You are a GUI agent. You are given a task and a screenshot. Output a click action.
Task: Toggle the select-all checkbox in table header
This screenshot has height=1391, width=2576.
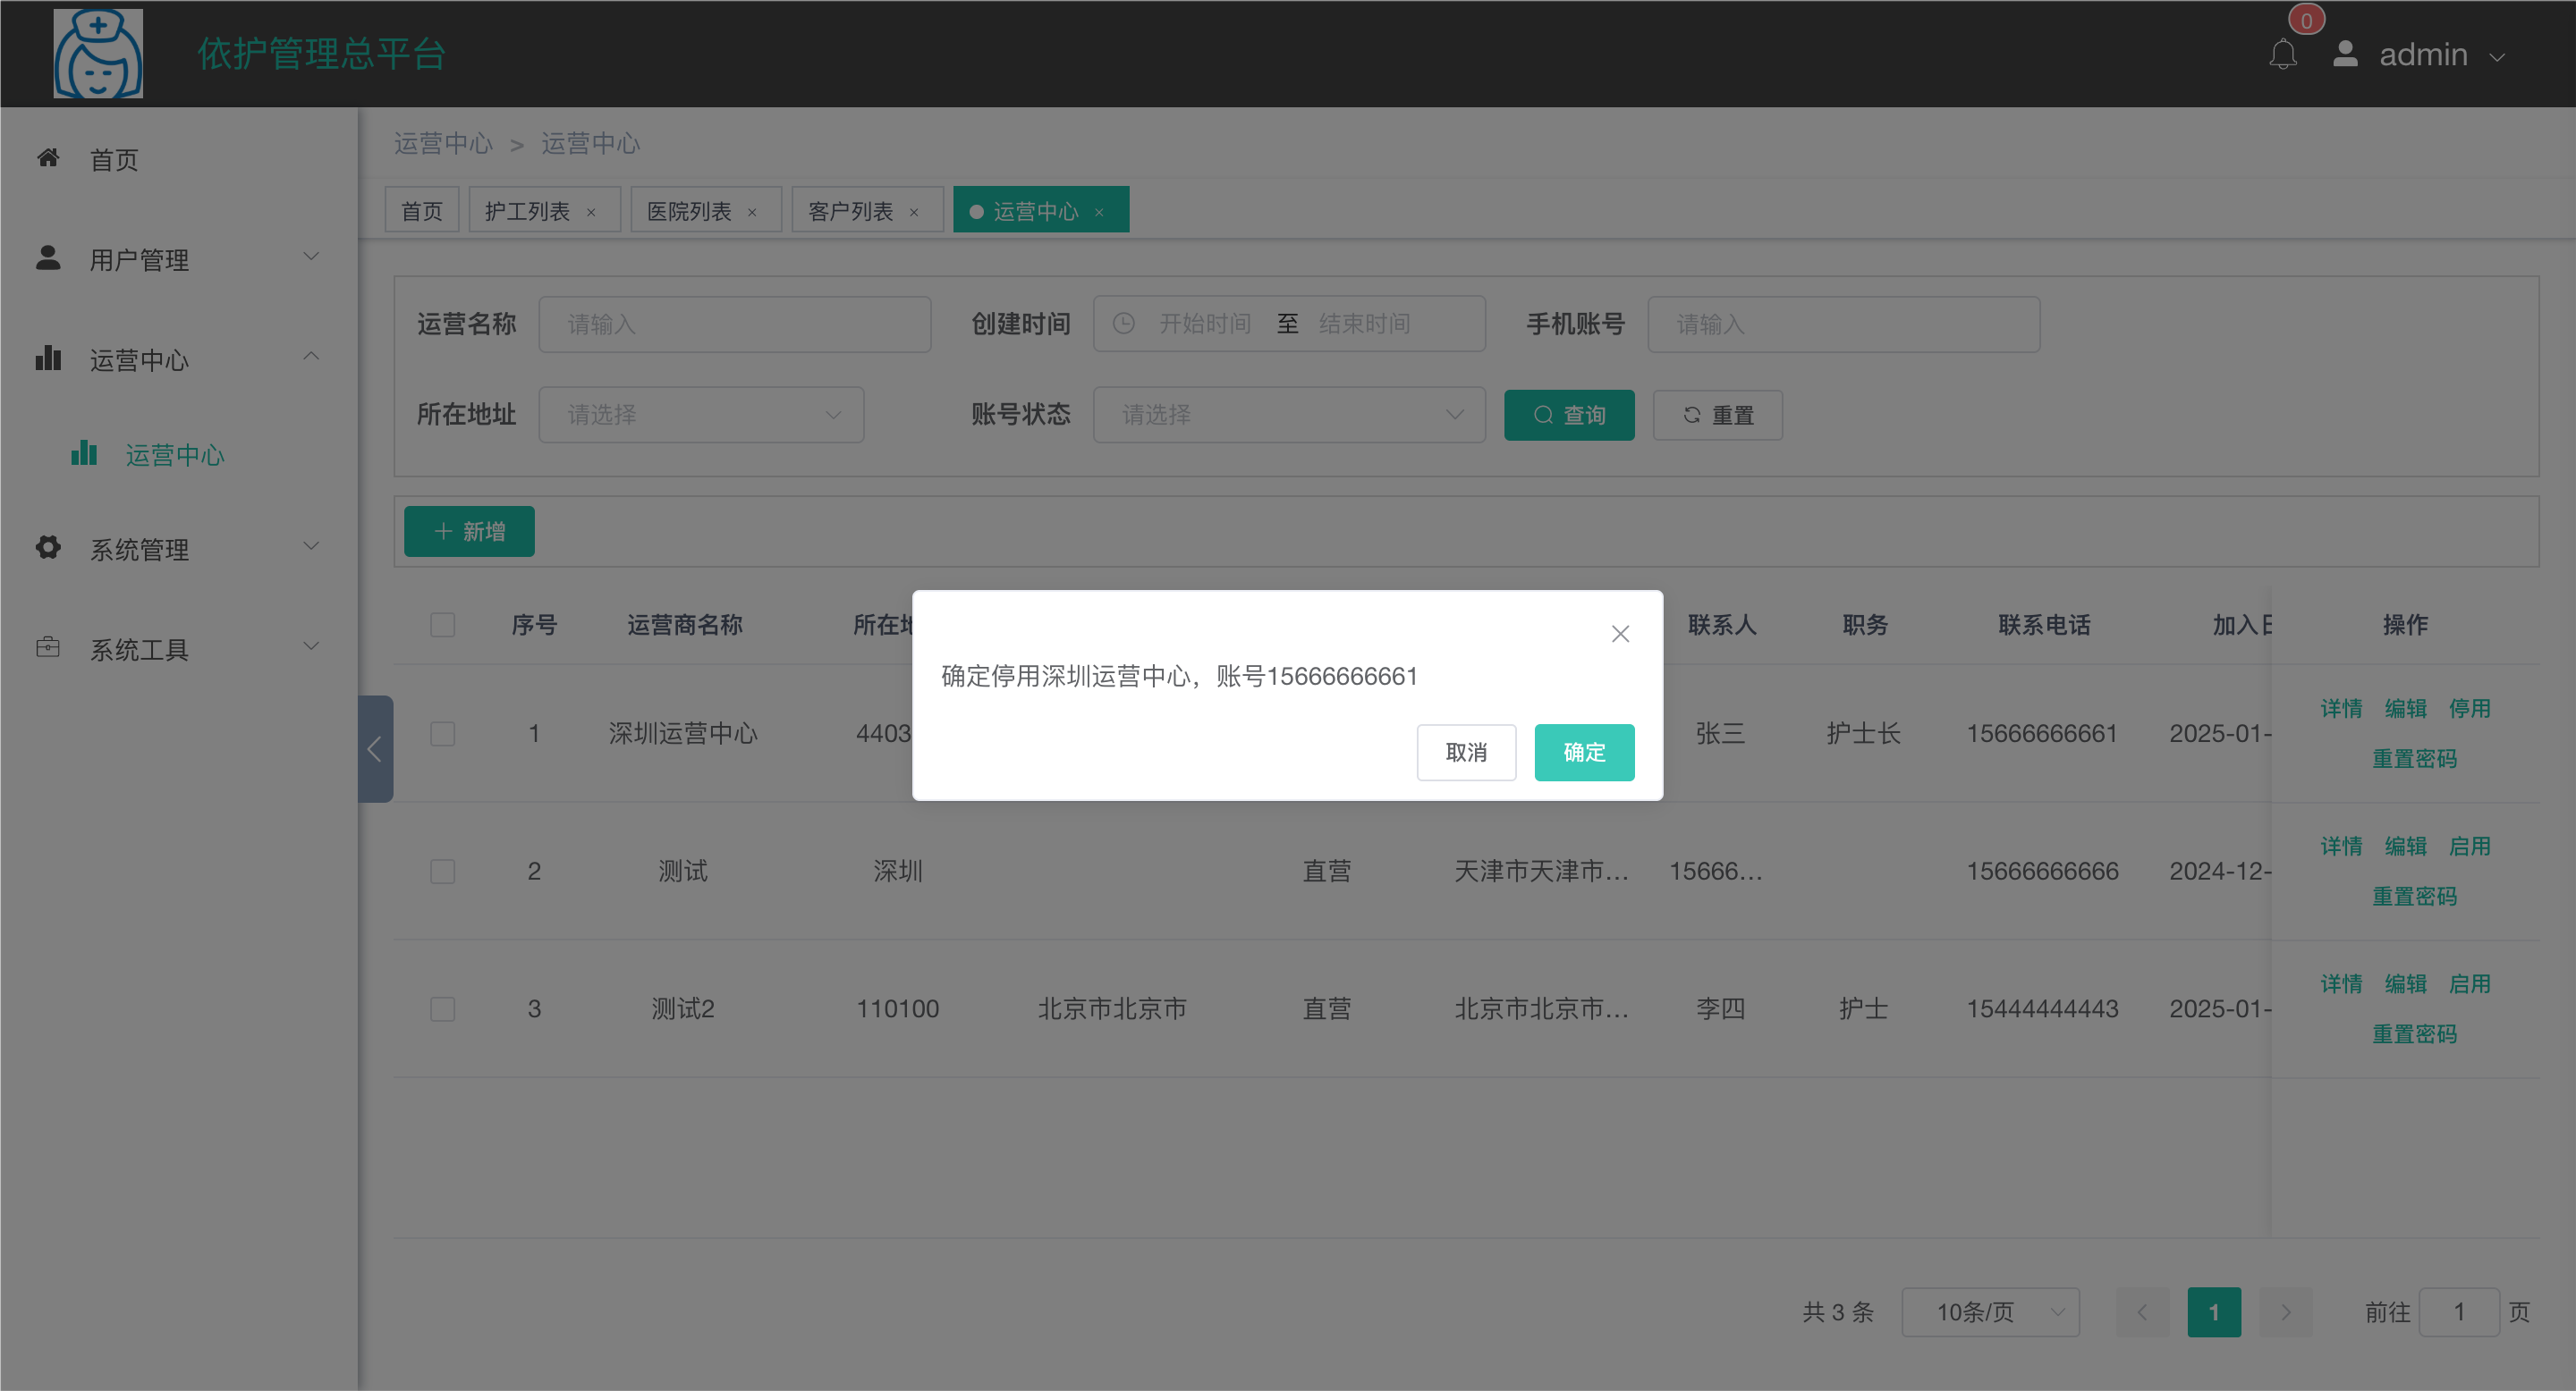(x=442, y=625)
